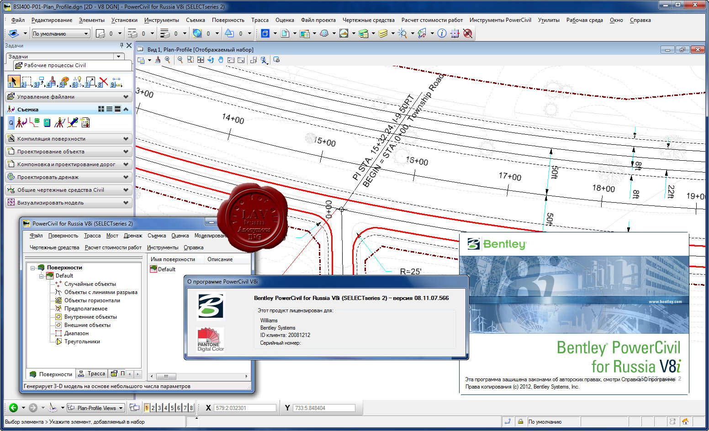This screenshot has width=709, height=431.
Task: Click the Models blue cube toolbar icon
Action: [265, 33]
